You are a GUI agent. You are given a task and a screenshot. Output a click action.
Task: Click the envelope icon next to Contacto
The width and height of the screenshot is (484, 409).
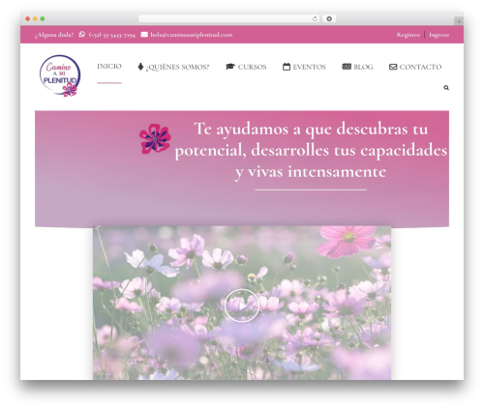[393, 67]
